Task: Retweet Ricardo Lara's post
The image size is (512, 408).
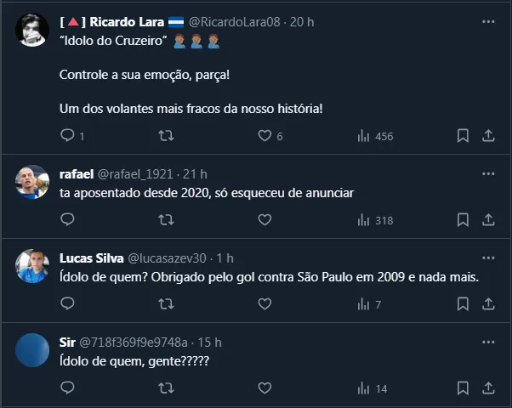Action: pyautogui.click(x=167, y=135)
